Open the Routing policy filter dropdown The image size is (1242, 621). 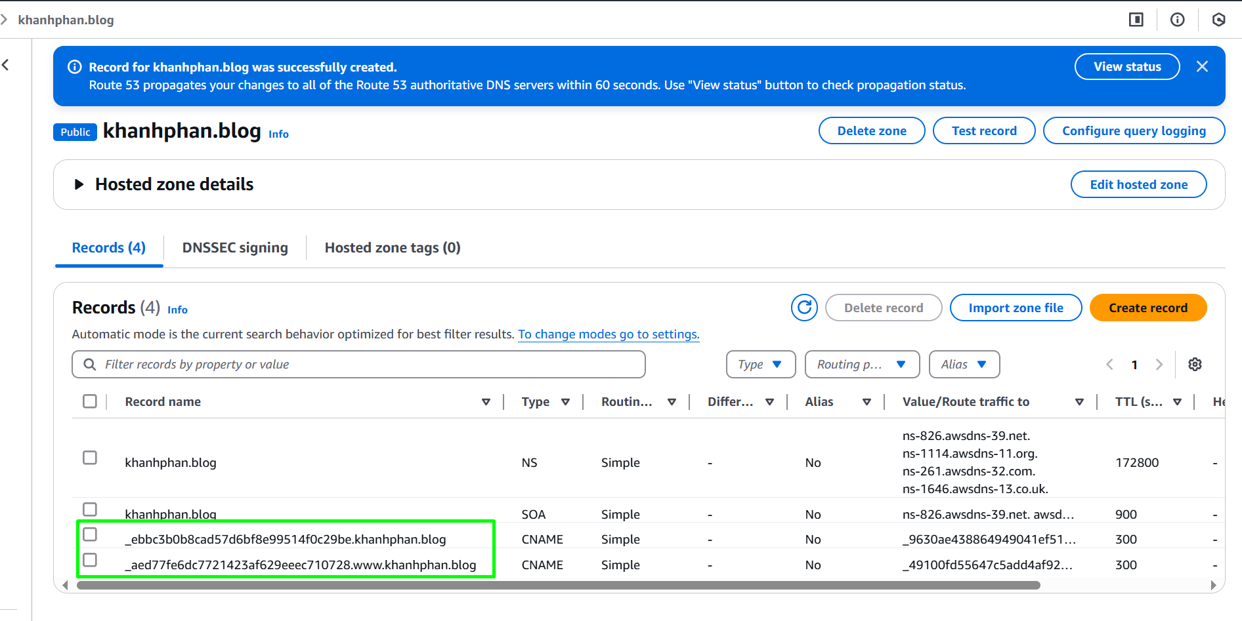click(x=862, y=365)
